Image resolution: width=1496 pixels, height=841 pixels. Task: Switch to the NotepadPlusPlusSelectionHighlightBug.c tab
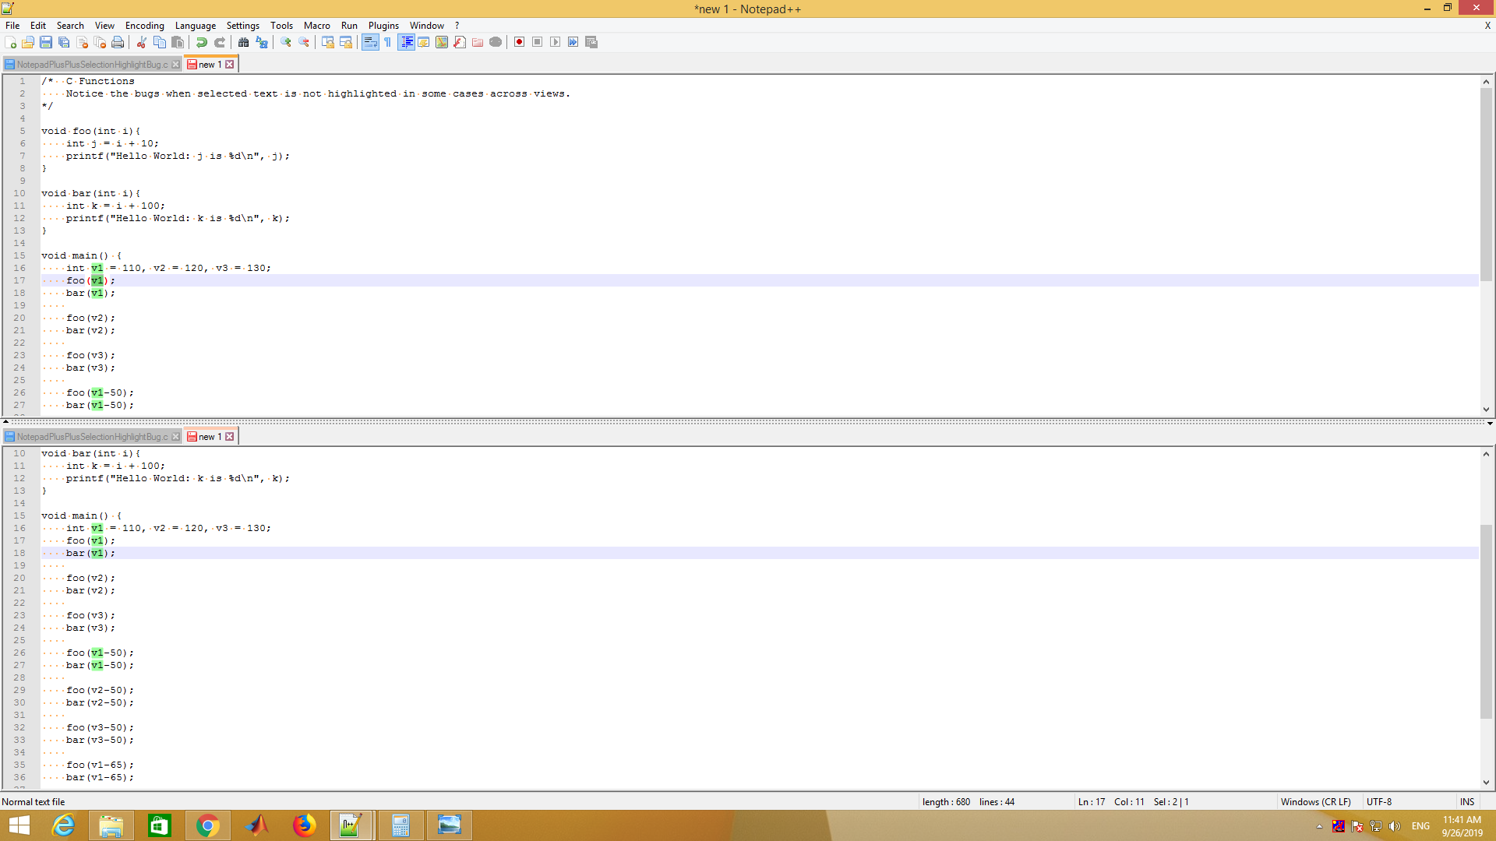pyautogui.click(x=92, y=64)
